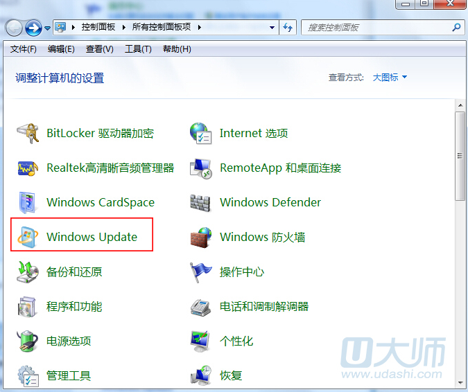468x392 pixels.
Task: Open Realtek HD audio manager icon
Action: 27,168
